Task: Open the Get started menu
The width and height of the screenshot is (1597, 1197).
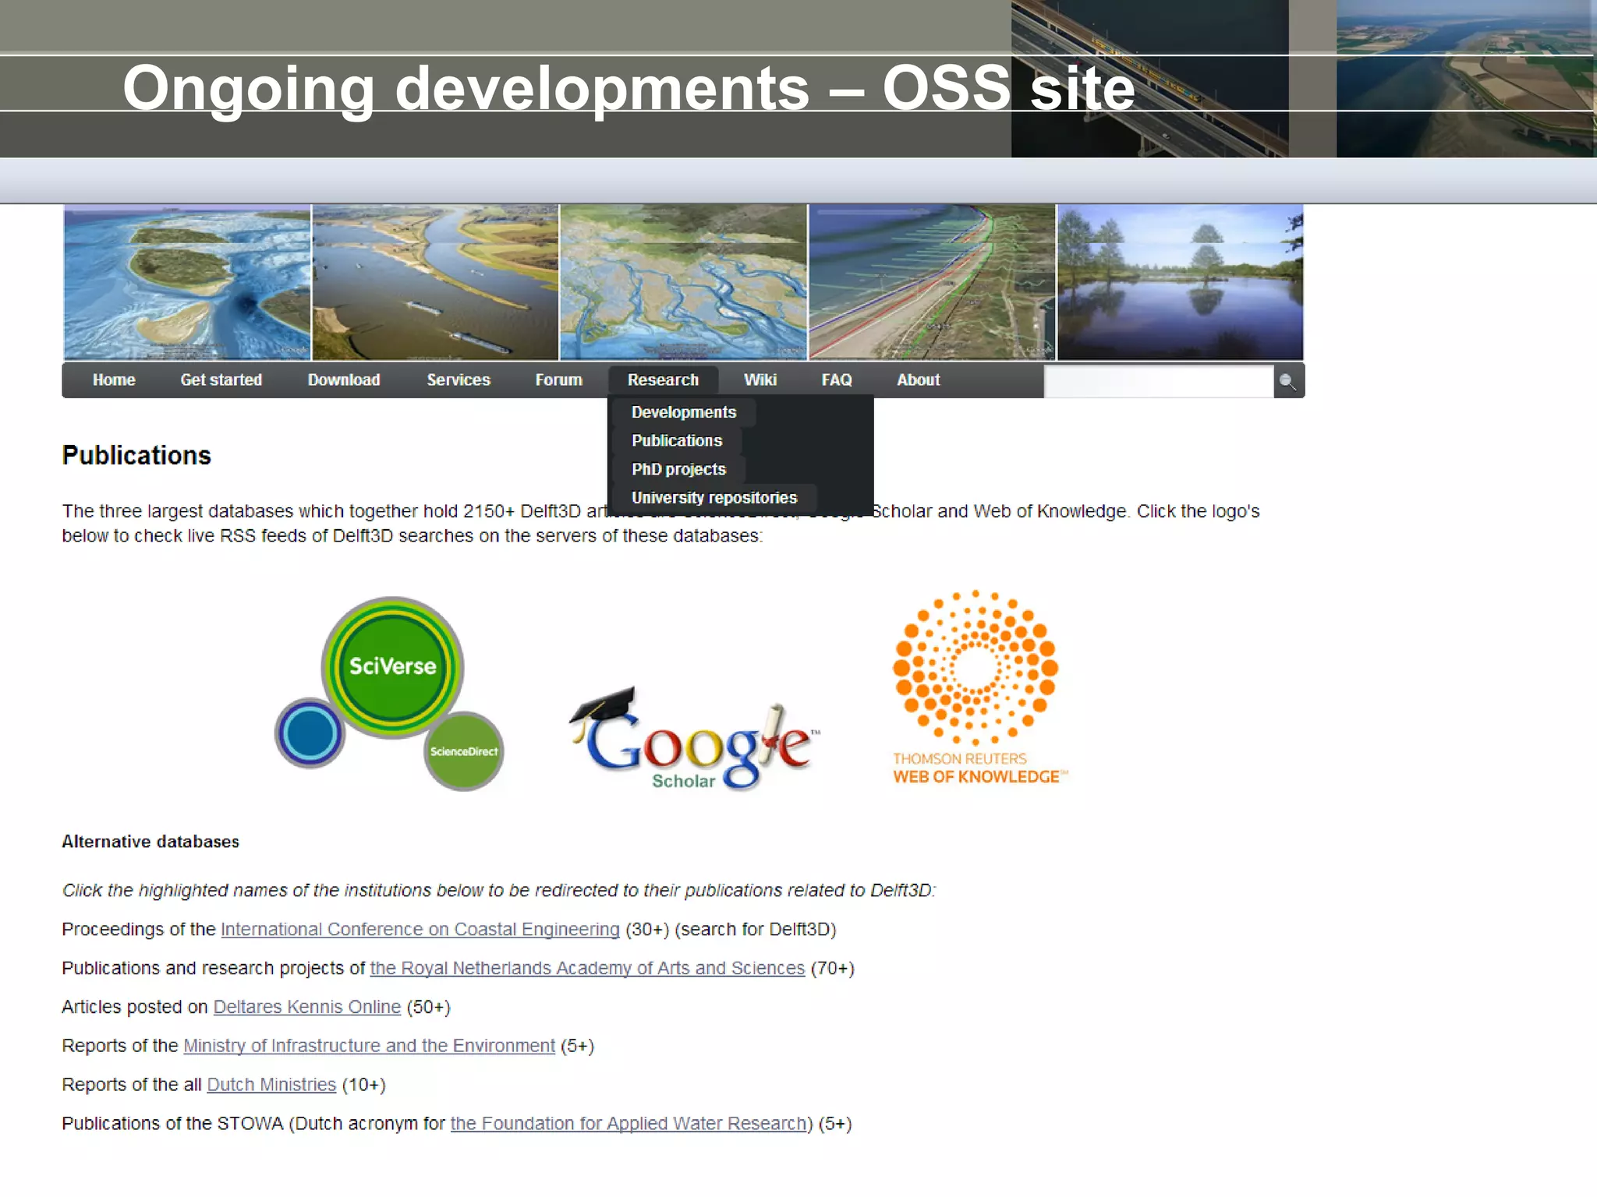Action: coord(221,380)
